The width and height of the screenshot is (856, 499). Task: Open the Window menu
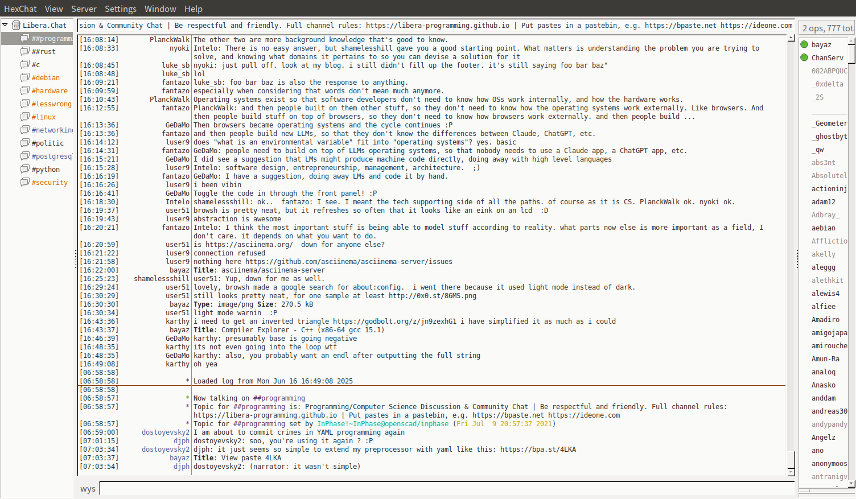160,9
